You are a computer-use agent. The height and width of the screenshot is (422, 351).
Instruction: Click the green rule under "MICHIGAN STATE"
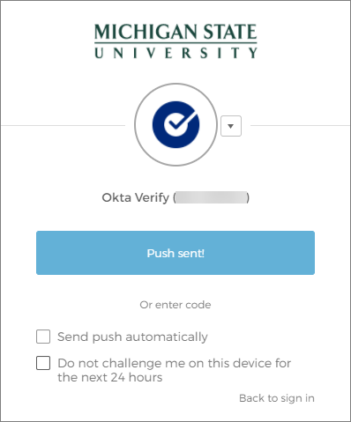[175, 43]
